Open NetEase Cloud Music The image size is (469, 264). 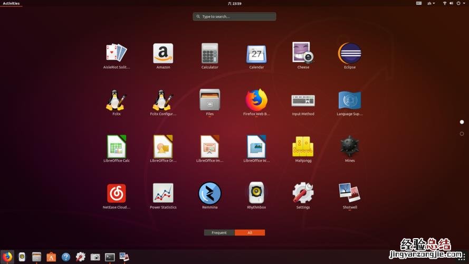coord(117,196)
